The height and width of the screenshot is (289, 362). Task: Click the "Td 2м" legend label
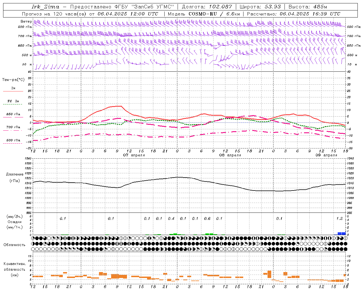click(13, 101)
